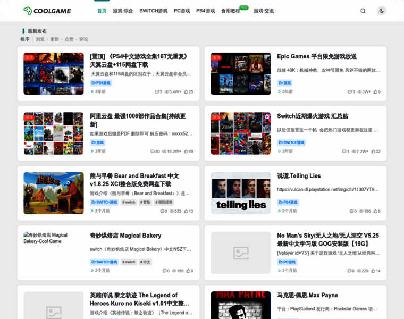Sort posts by 评论

(x=83, y=39)
